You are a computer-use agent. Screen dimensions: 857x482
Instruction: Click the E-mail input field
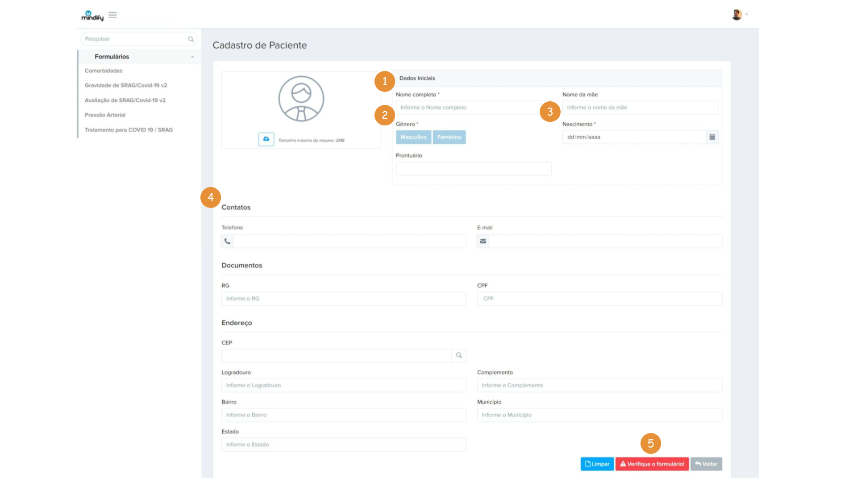pos(605,241)
